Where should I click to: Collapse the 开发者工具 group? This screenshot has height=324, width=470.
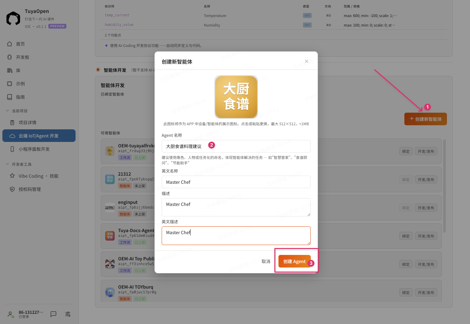[19, 164]
